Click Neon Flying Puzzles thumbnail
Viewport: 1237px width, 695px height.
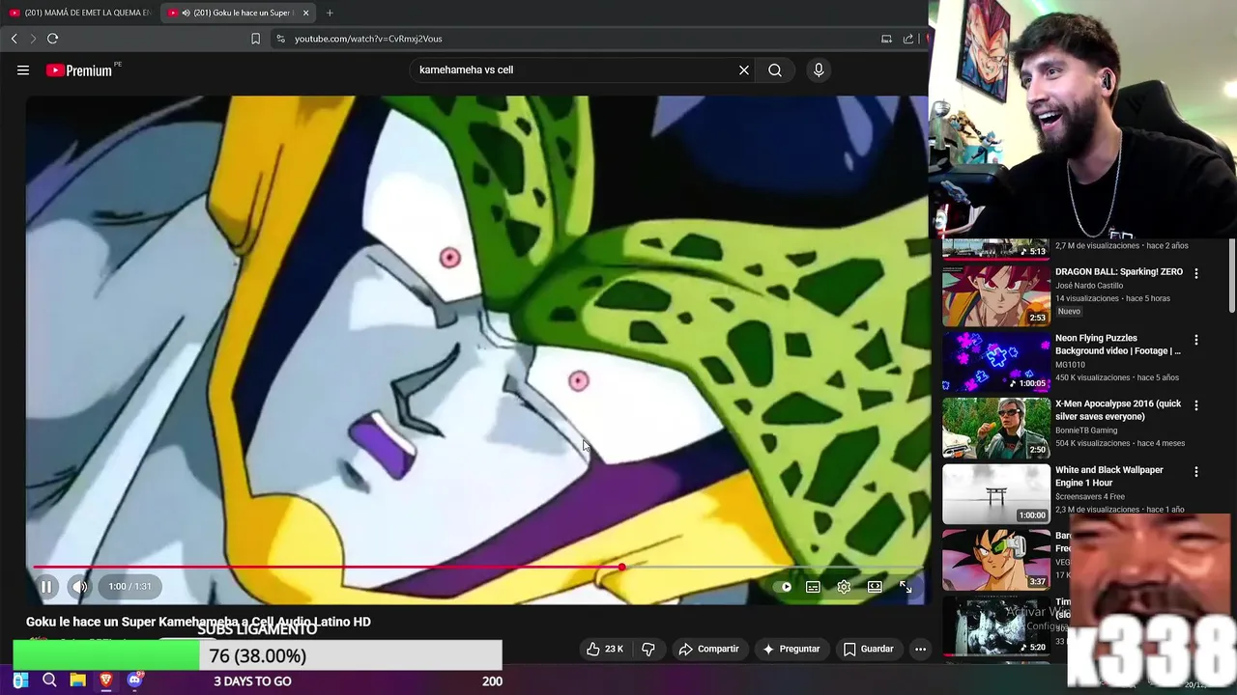(995, 361)
